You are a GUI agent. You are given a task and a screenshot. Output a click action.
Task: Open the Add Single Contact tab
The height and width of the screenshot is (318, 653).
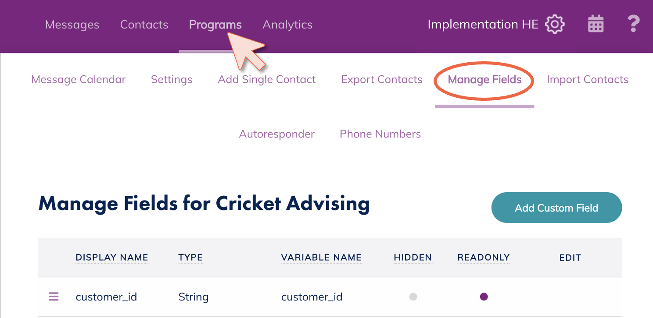coord(267,80)
